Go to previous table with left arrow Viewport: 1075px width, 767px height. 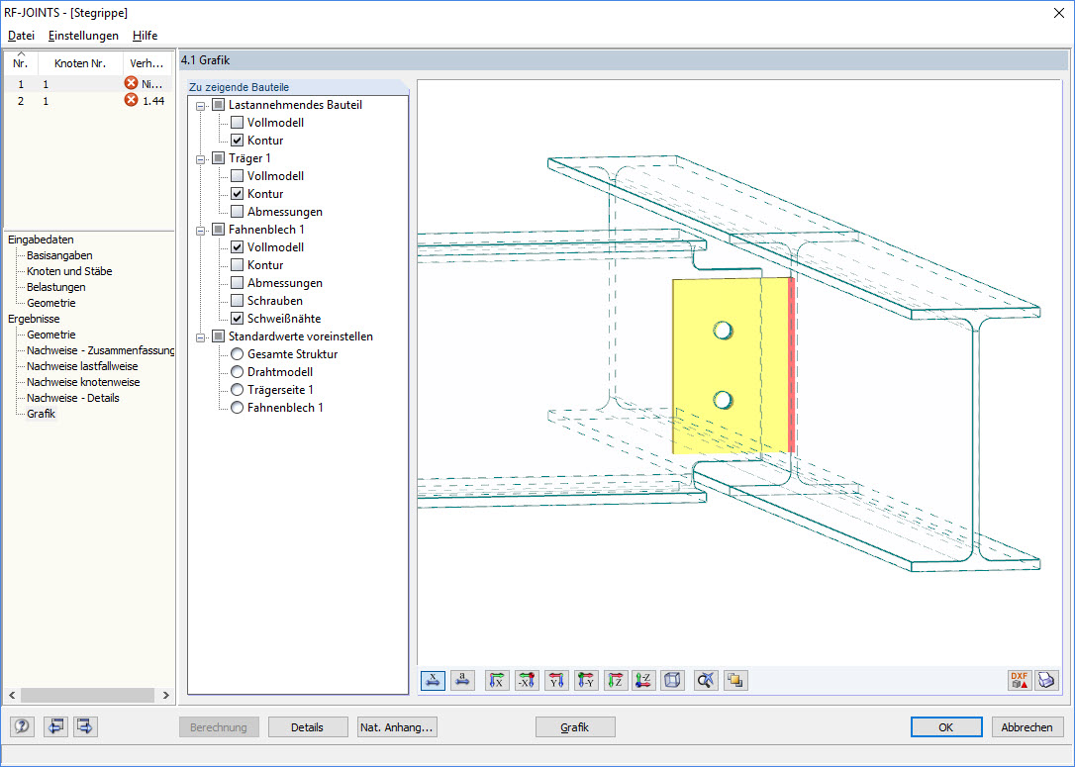click(54, 725)
